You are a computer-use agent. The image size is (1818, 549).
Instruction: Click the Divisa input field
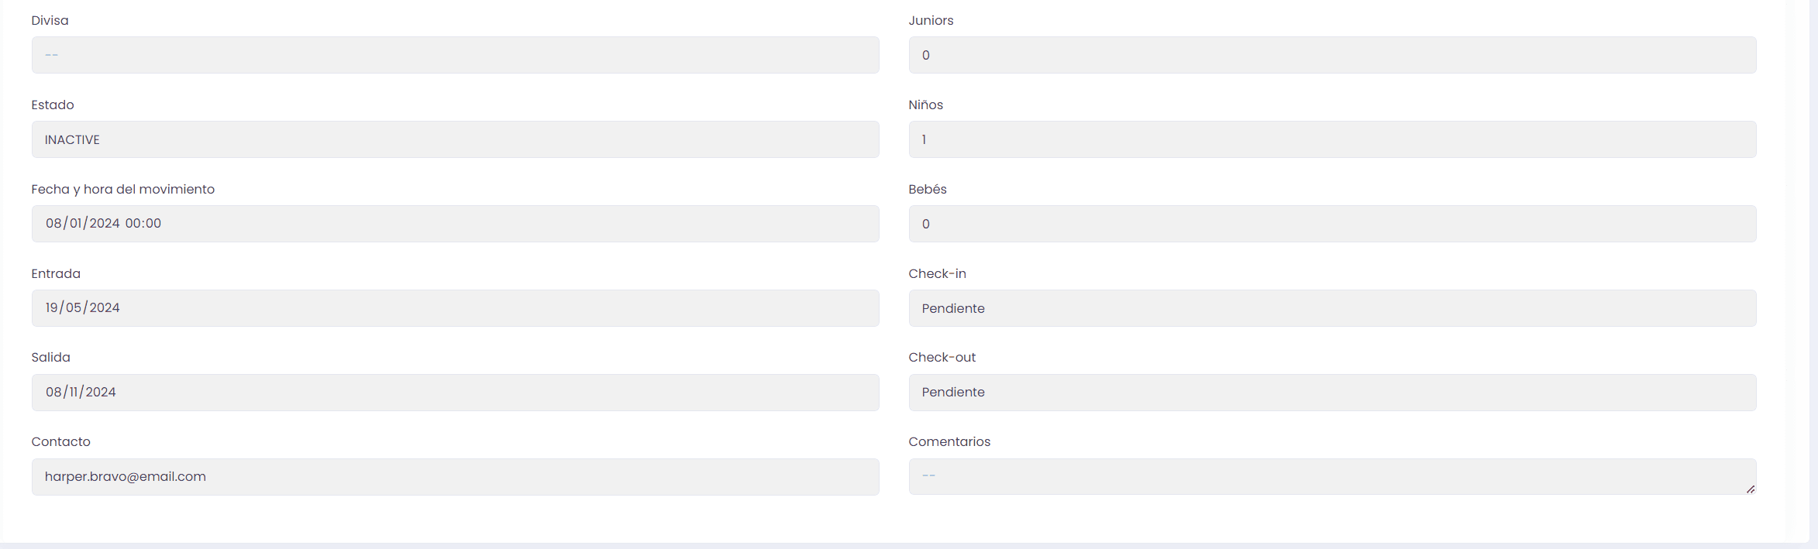click(x=455, y=55)
